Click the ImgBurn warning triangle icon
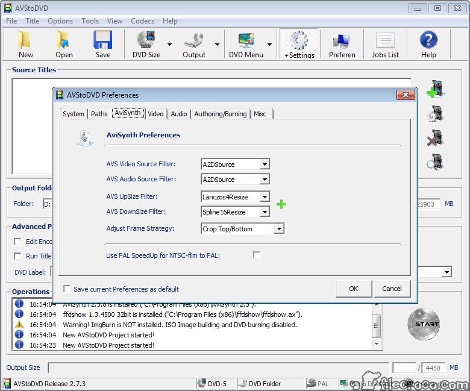470x391 pixels. (x=19, y=324)
